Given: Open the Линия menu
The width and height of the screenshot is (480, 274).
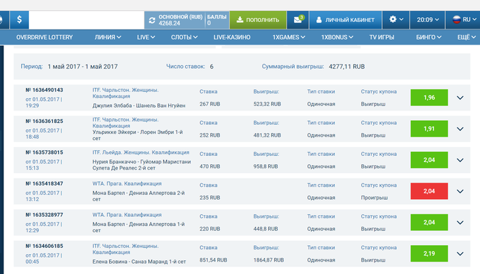Looking at the screenshot, I should (108, 37).
